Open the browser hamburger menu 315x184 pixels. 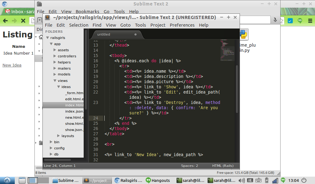click(310, 21)
